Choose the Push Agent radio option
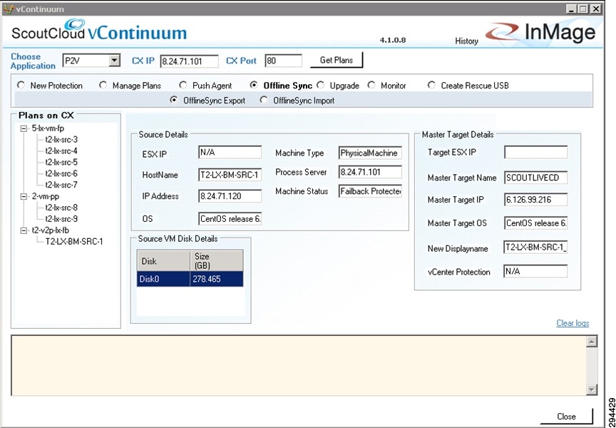This screenshot has width=616, height=428. click(x=183, y=86)
